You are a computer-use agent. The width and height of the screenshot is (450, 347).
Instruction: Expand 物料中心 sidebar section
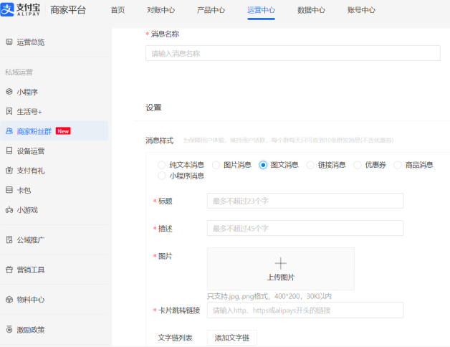[31, 300]
